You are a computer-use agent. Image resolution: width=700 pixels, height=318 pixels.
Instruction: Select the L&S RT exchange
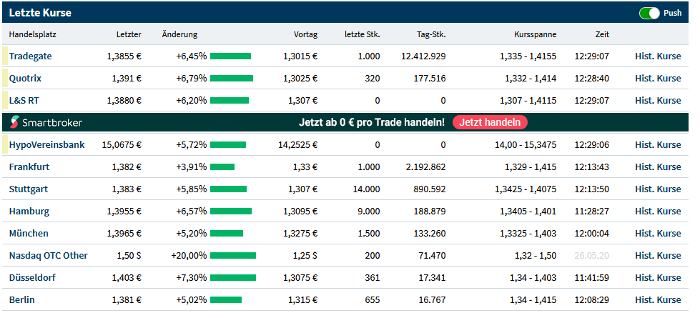(x=25, y=100)
